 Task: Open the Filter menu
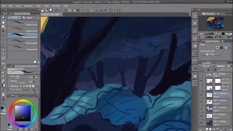click(x=47, y=6)
